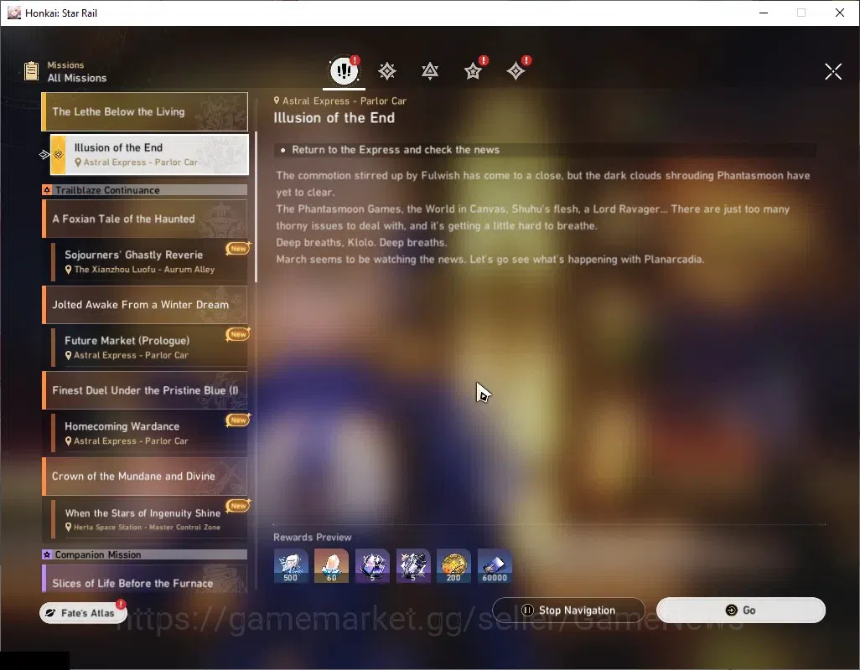Viewport: 860px width, 670px height.
Task: Click the arrow icon in the Go button
Action: pos(731,611)
